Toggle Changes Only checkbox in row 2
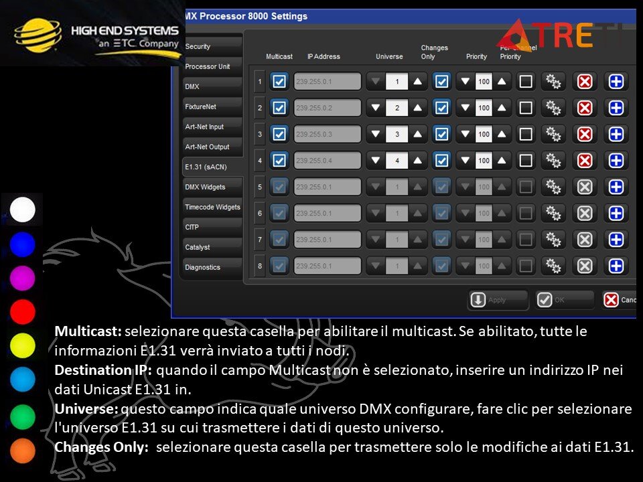The image size is (643, 482). (x=441, y=108)
